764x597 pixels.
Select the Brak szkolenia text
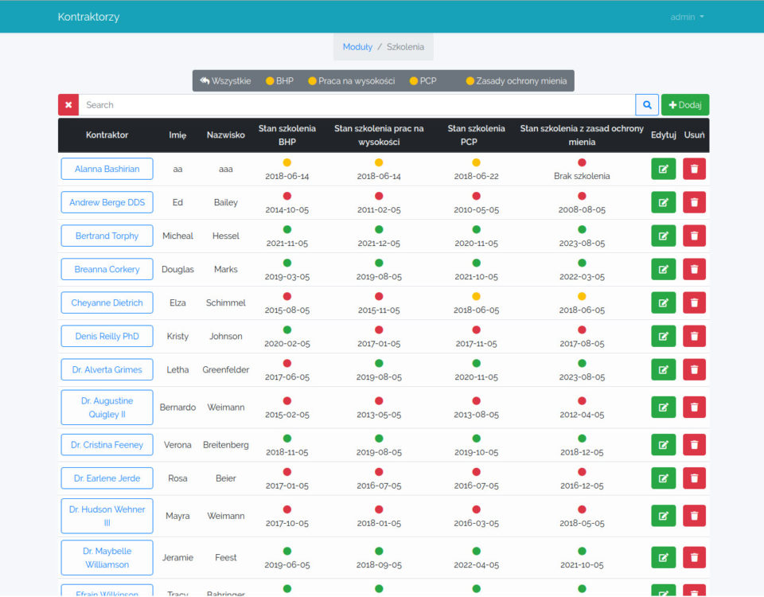(x=582, y=176)
